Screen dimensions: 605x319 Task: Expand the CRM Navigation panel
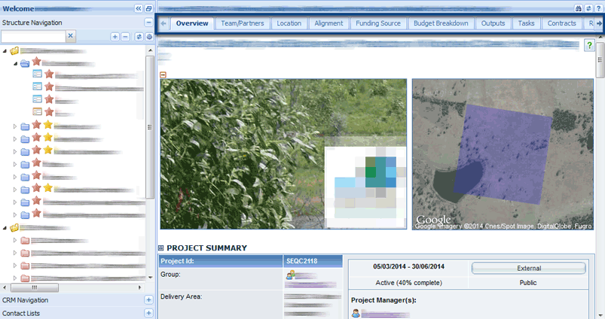point(148,300)
